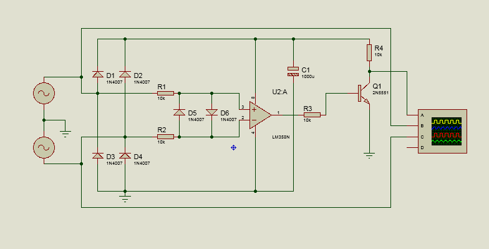Select resistor R3 at op-amp output
Image resolution: width=489 pixels, height=249 pixels.
click(x=312, y=115)
